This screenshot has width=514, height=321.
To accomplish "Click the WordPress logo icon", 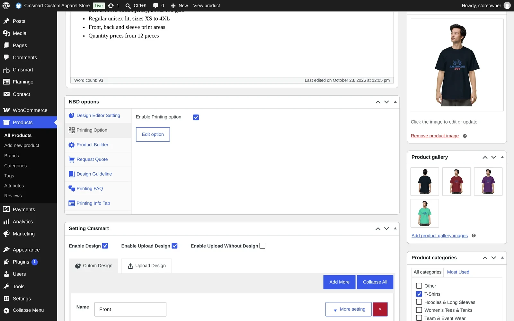I will (x=6, y=5).
